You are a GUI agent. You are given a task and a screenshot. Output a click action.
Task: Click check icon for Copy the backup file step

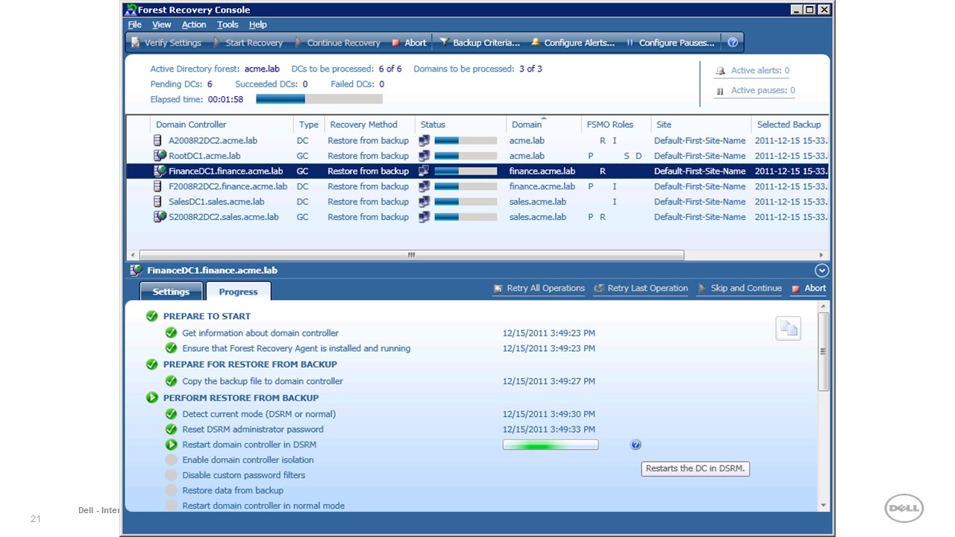171,381
